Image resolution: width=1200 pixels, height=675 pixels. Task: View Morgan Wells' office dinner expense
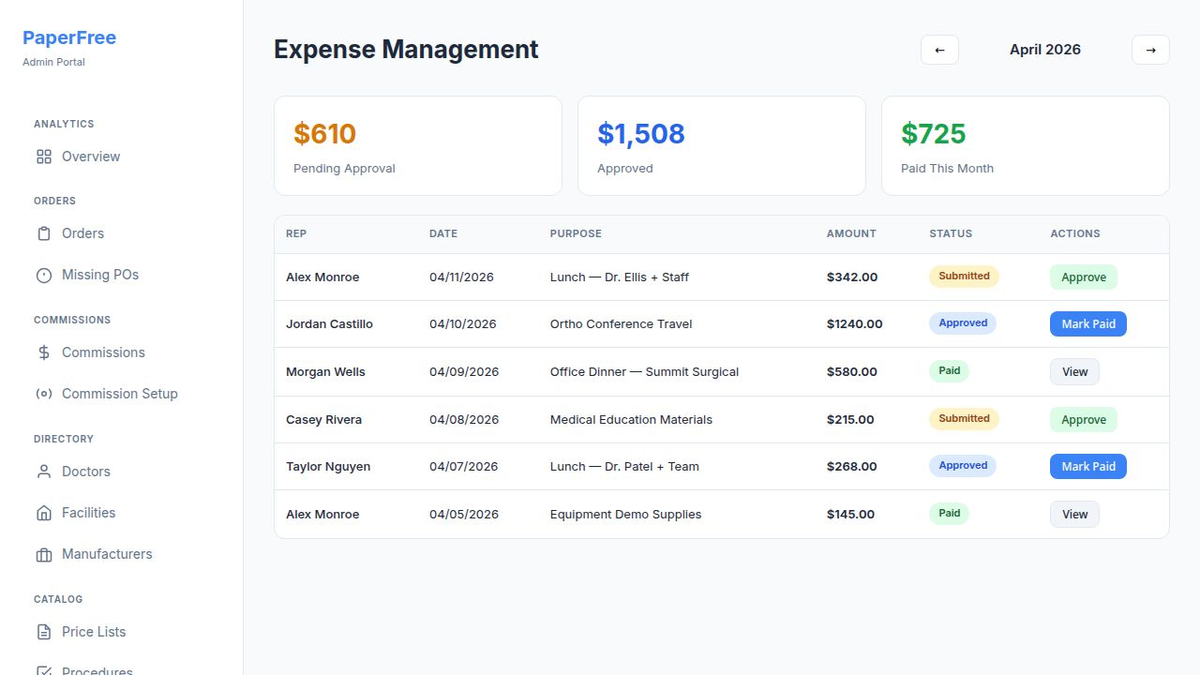pyautogui.click(x=1074, y=371)
